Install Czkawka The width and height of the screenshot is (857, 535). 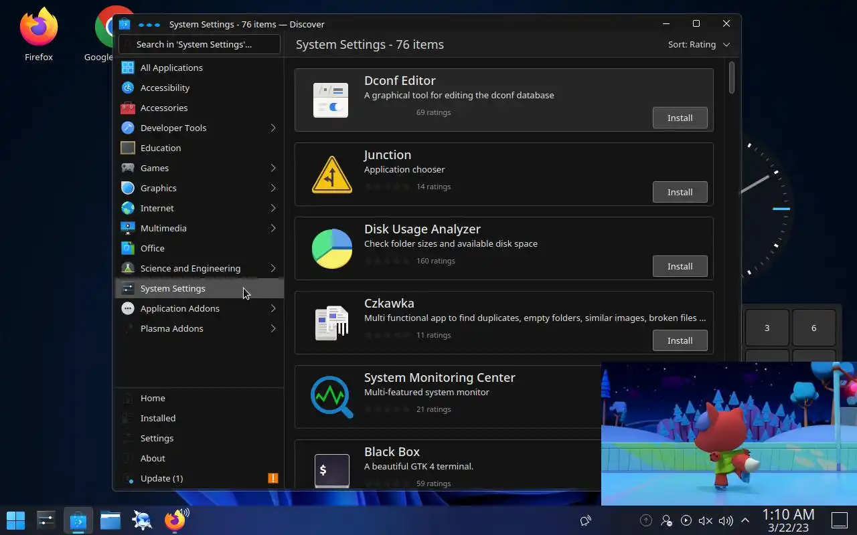coord(680,340)
